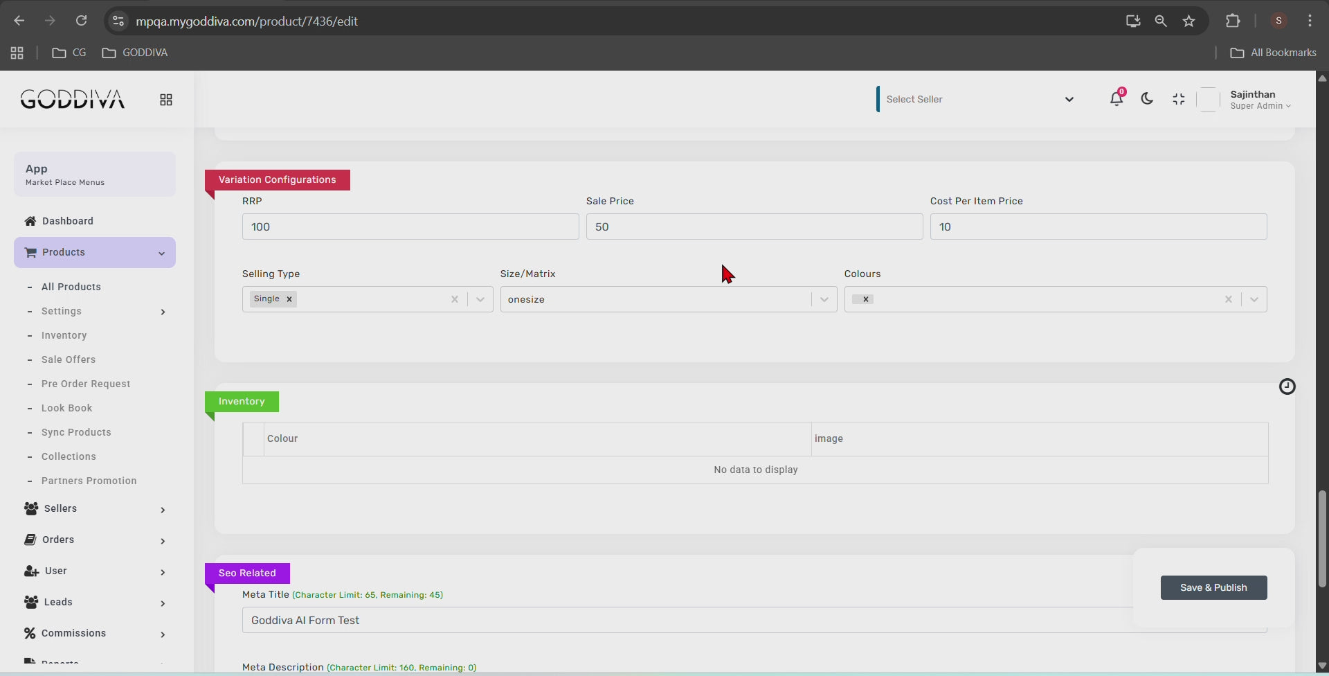The height and width of the screenshot is (676, 1329).
Task: Click the Sale Price input field
Action: point(754,226)
